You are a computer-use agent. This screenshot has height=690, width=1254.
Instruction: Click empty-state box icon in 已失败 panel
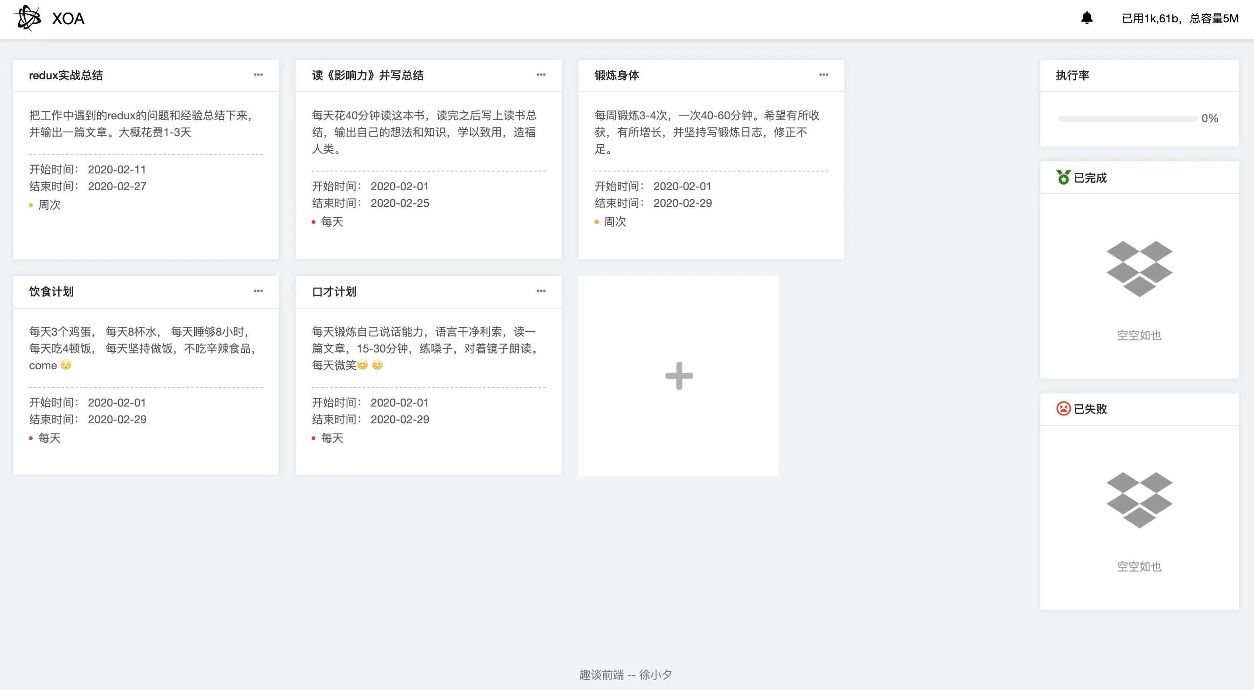click(x=1139, y=500)
